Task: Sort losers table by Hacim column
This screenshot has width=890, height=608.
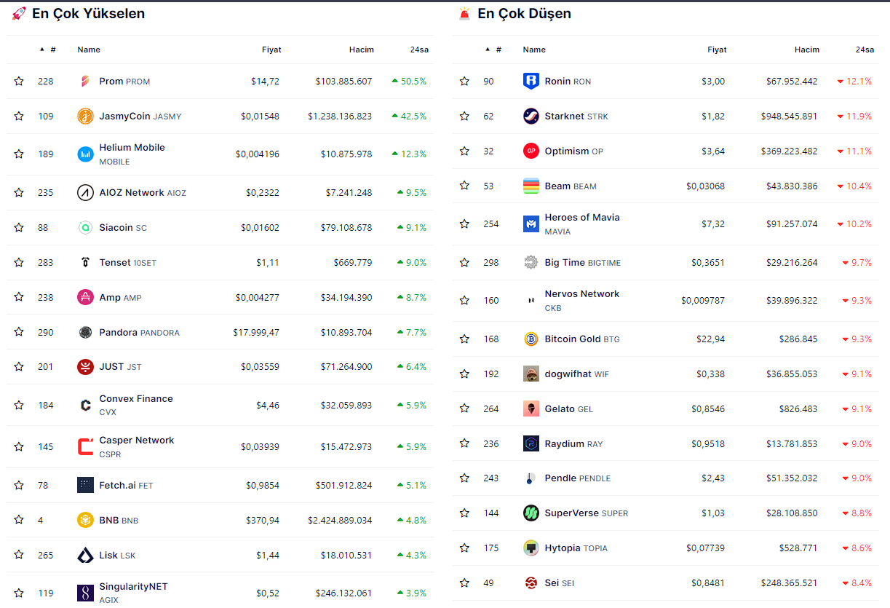Action: [x=806, y=50]
